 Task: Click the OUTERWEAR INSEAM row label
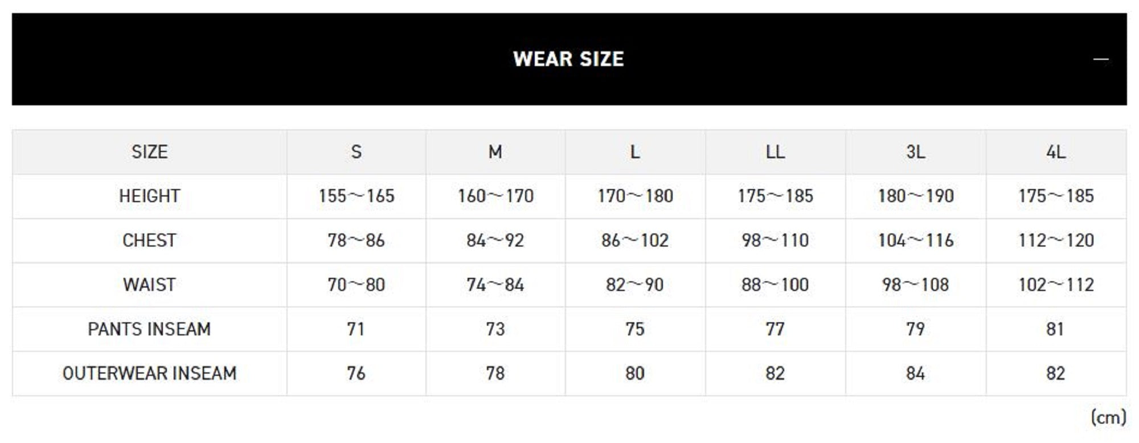pos(149,374)
